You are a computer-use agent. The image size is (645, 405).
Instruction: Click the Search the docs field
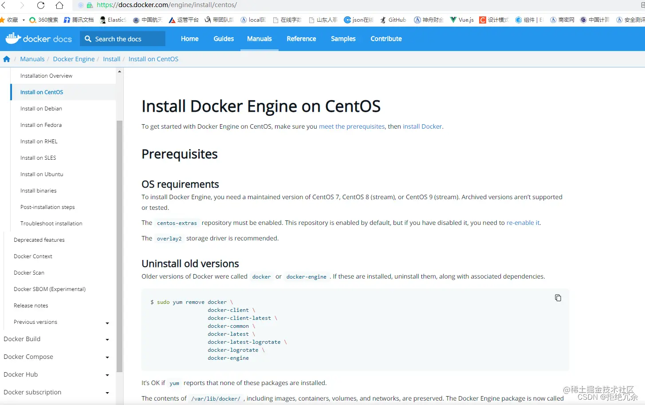pyautogui.click(x=123, y=39)
